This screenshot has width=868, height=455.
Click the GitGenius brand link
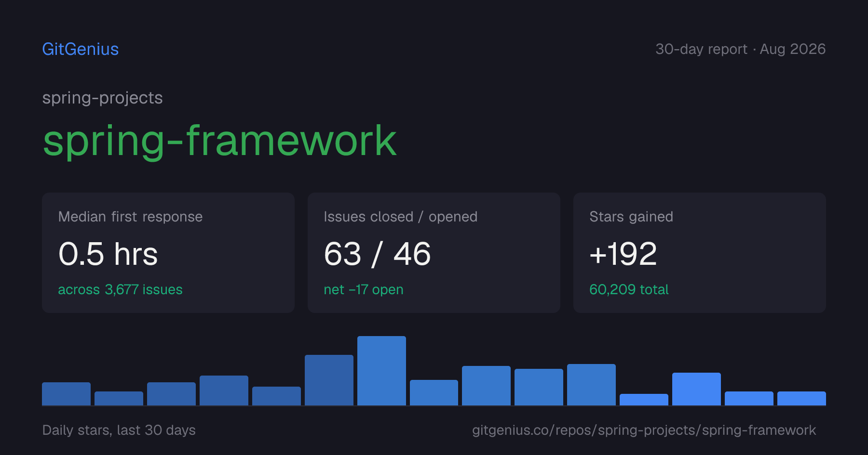point(81,49)
